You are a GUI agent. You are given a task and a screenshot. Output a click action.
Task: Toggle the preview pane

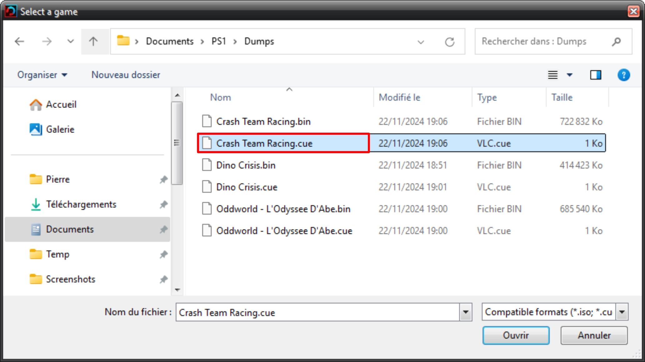596,75
